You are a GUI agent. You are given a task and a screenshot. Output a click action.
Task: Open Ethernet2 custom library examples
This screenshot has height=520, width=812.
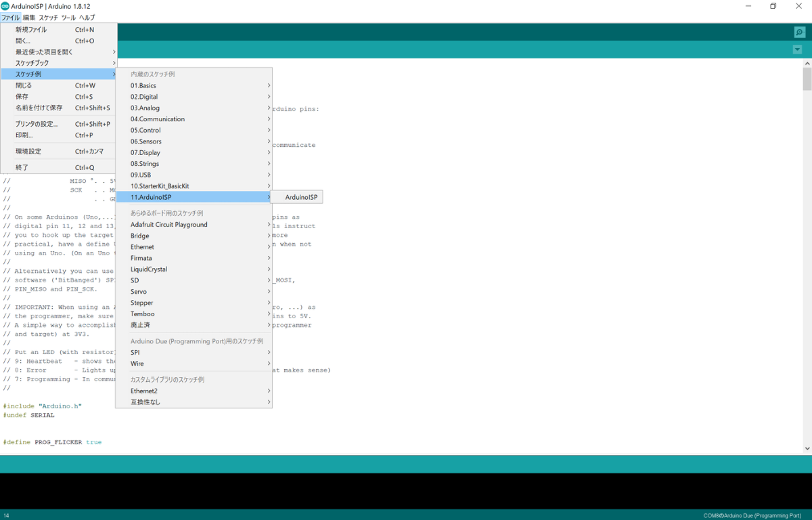pos(194,391)
